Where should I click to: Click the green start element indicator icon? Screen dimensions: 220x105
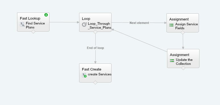46,15
